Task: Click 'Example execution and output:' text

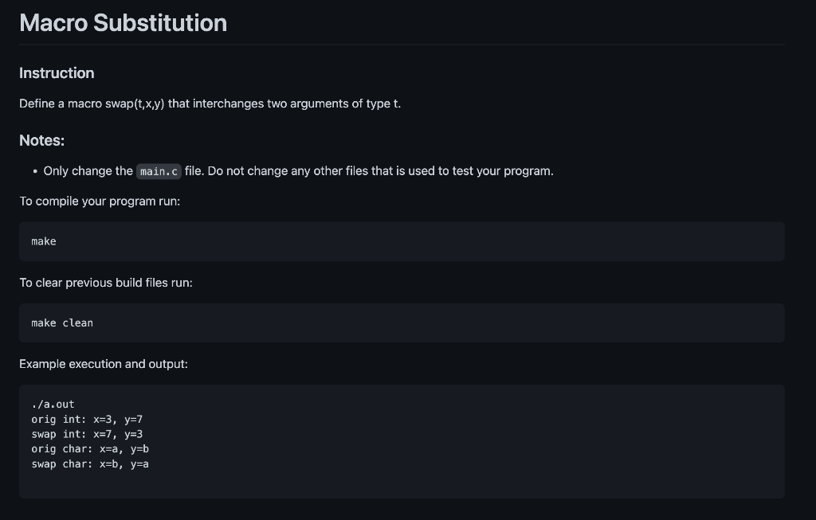Action: [104, 364]
